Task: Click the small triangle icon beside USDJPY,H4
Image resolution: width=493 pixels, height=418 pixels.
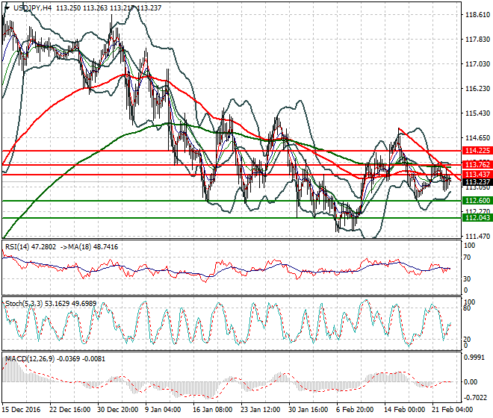Action: pyautogui.click(x=7, y=8)
